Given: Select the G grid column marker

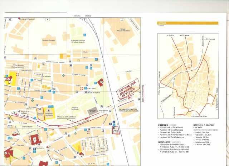Looking at the screenshot, I should 10,19.
